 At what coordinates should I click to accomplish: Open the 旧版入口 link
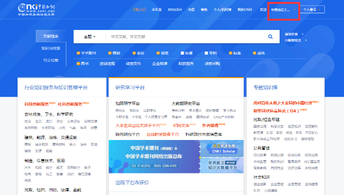point(139,10)
